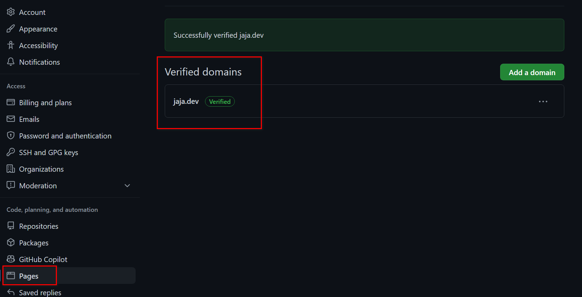The width and height of the screenshot is (582, 297).
Task: Click the Accessibility person icon
Action: (x=11, y=45)
